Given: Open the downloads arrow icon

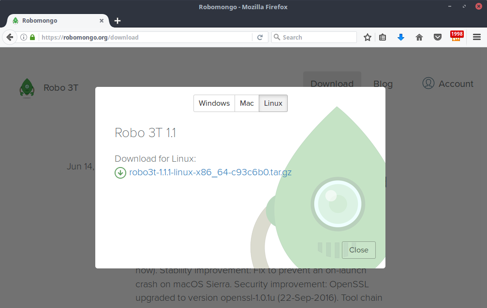Looking at the screenshot, I should point(400,37).
